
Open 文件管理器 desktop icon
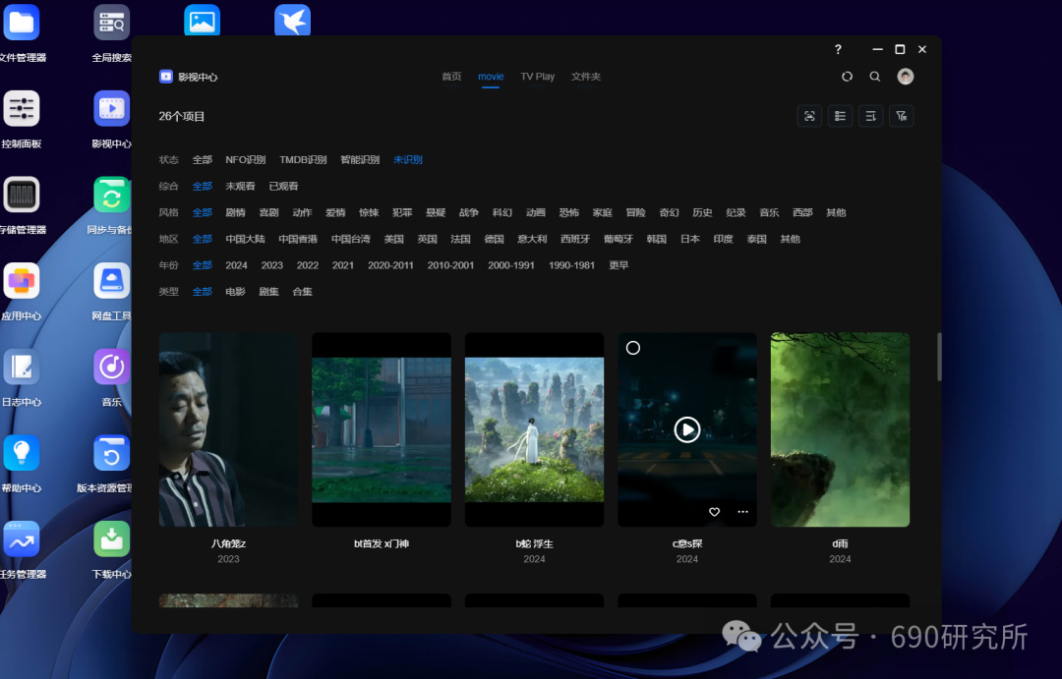pyautogui.click(x=22, y=23)
